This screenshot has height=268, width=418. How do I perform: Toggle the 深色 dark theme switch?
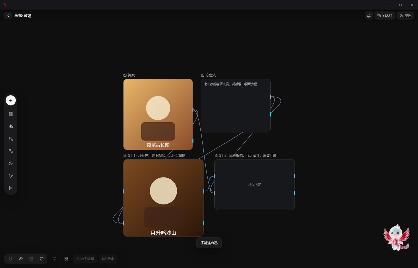(405, 16)
